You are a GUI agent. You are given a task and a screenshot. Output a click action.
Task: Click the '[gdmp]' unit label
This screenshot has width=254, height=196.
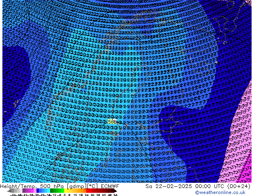[77, 186]
